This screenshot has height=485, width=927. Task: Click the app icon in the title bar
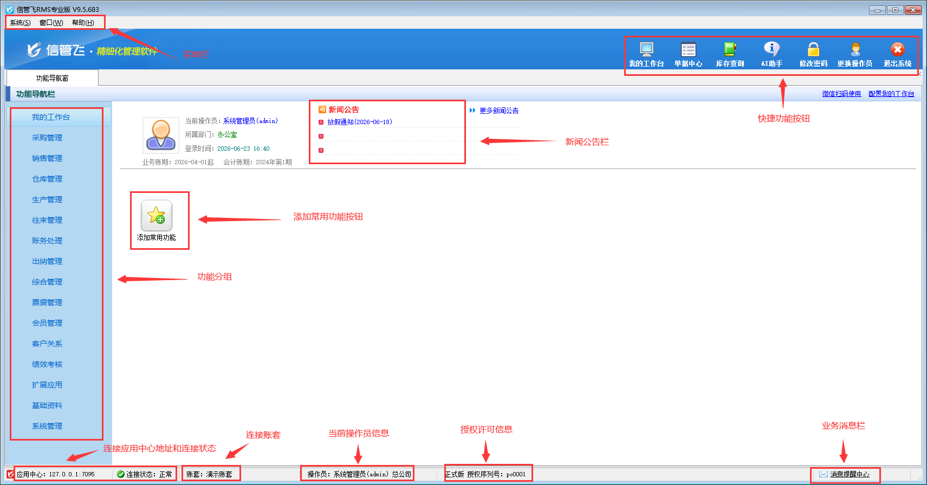click(10, 9)
